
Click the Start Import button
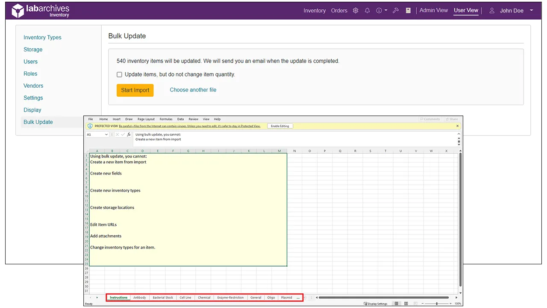click(x=135, y=90)
